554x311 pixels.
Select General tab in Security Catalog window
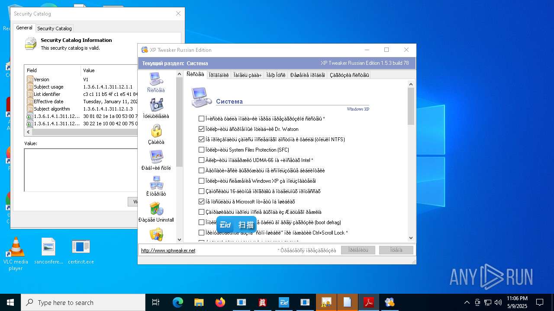pos(24,28)
